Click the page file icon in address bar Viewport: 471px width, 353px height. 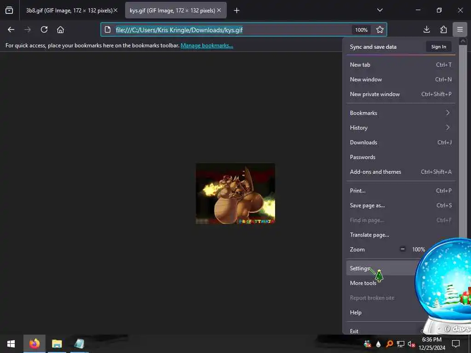(108, 30)
